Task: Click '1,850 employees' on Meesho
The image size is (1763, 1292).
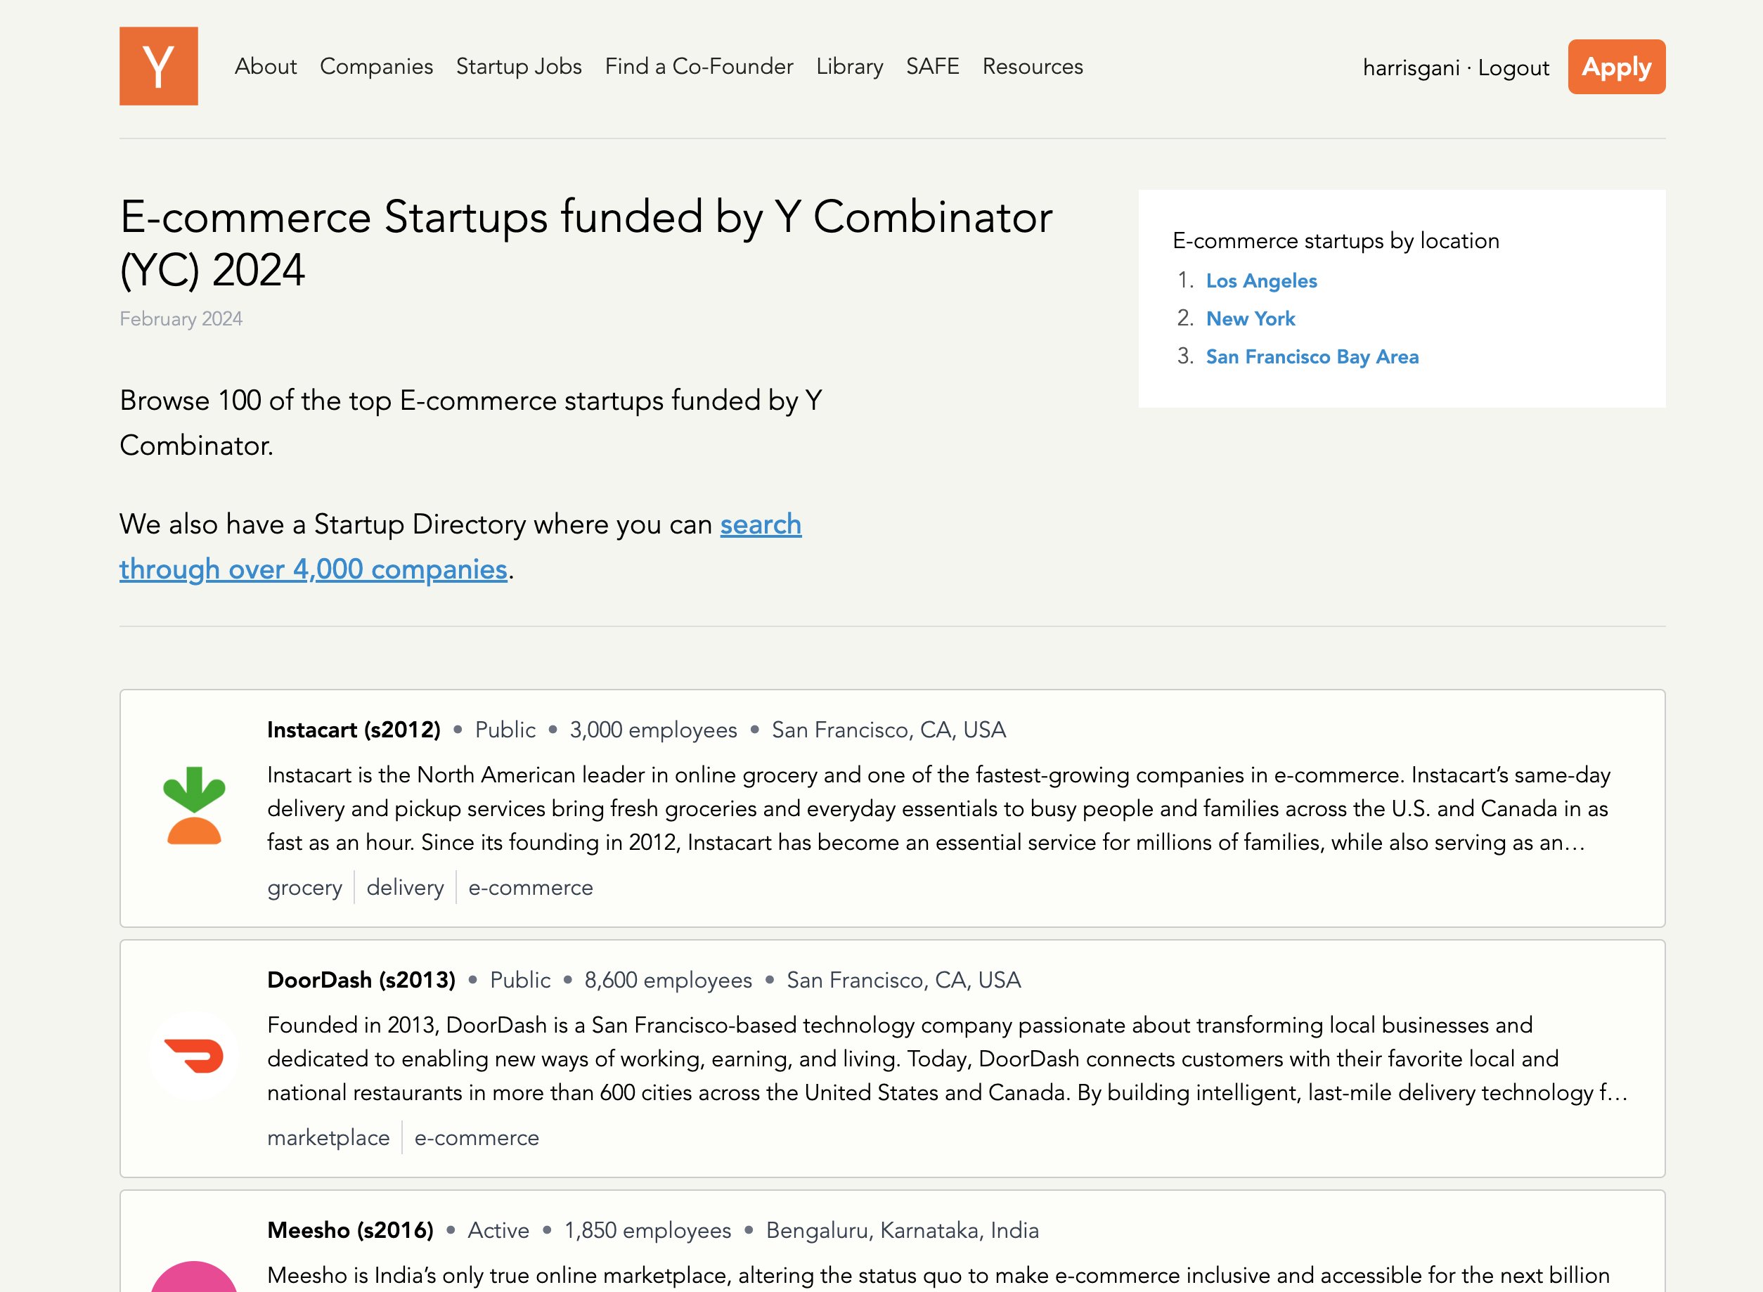Action: [x=647, y=1230]
